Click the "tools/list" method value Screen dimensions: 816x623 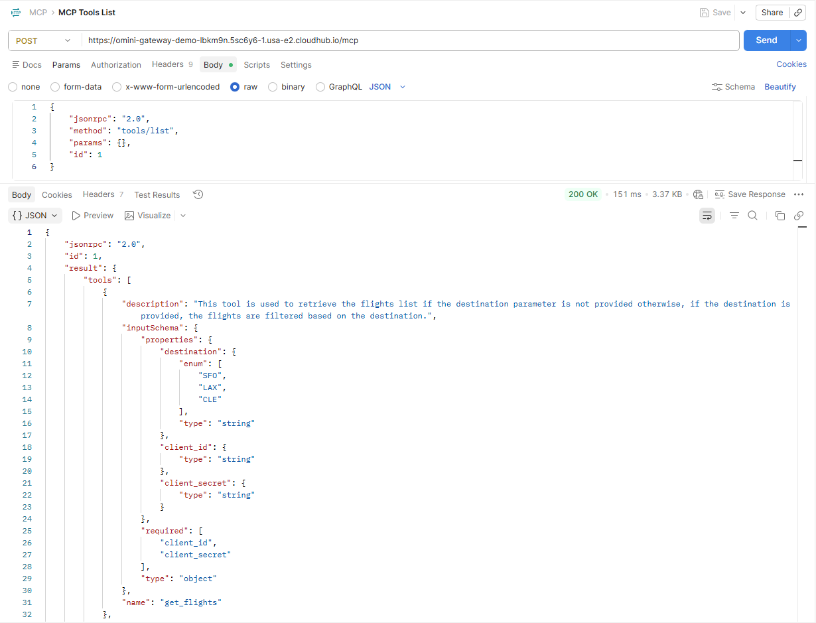pyautogui.click(x=146, y=131)
